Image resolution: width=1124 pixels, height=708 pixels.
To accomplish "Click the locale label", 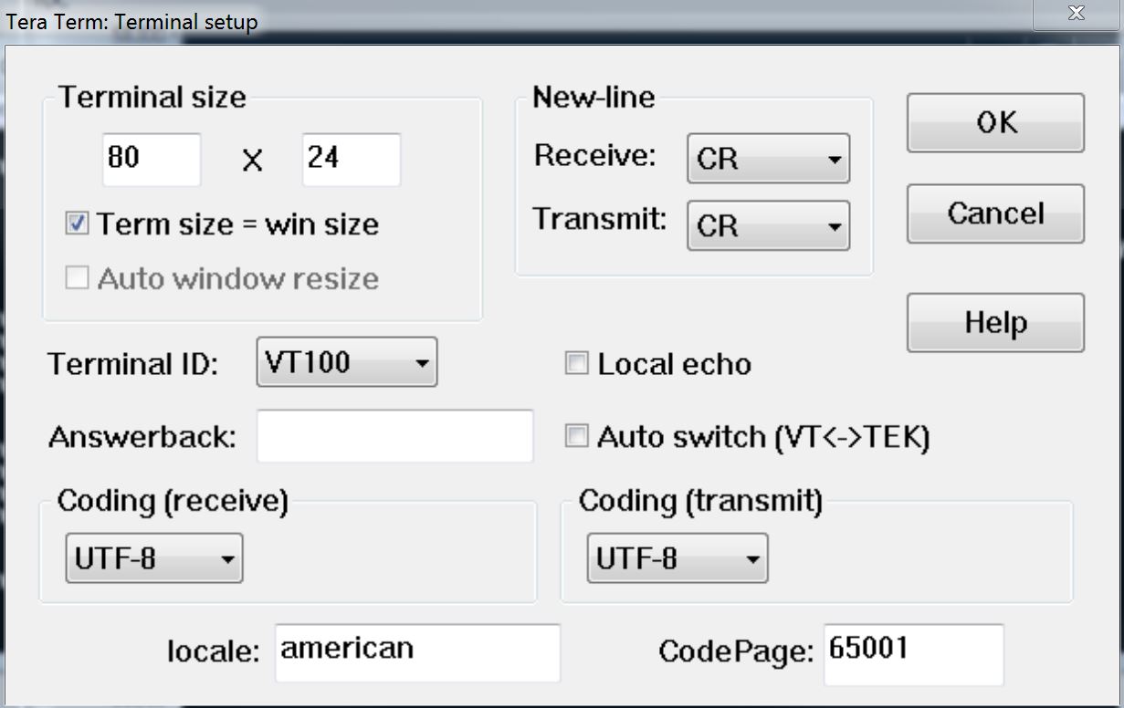I will coord(214,651).
